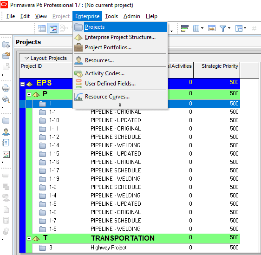Viewport: 261px width, 255px height.
Task: Toggle the Gantt chart view icon
Action: pos(53,28)
